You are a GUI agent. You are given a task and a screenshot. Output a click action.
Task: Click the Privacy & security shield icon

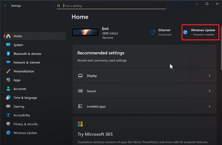8,124
